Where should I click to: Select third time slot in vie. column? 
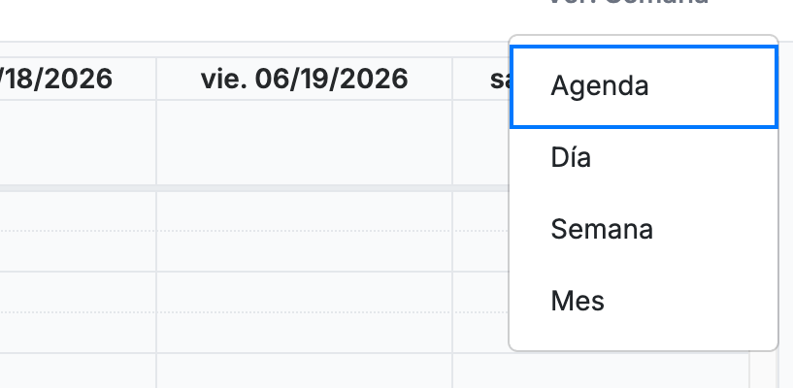pos(305,292)
